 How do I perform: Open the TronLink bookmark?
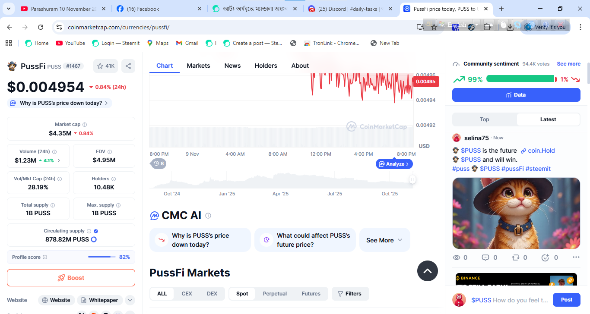pyautogui.click(x=332, y=43)
